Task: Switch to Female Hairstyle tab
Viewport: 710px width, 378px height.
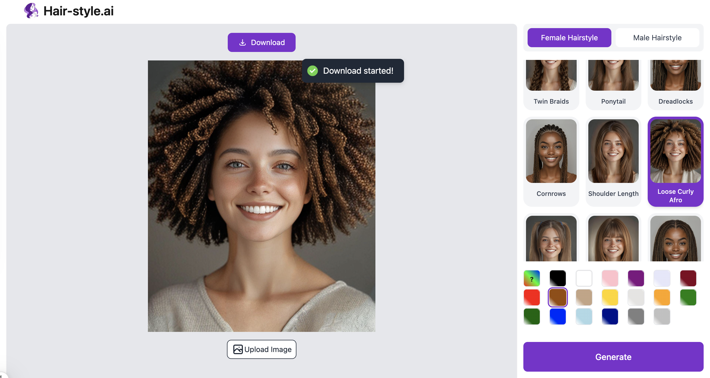Action: (x=569, y=38)
